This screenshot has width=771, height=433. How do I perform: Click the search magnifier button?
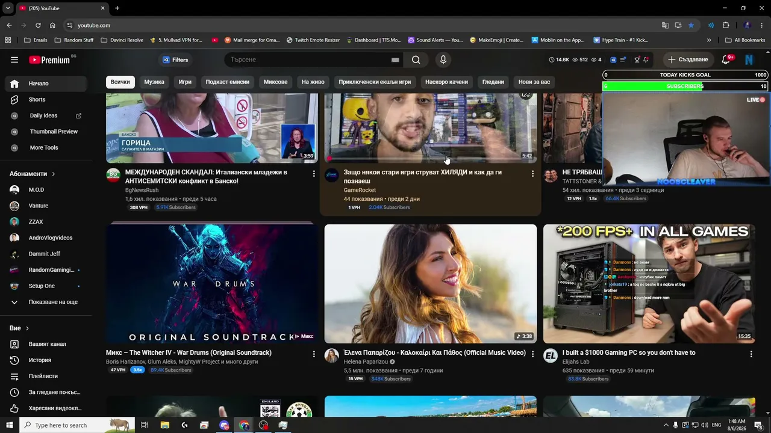click(x=416, y=60)
